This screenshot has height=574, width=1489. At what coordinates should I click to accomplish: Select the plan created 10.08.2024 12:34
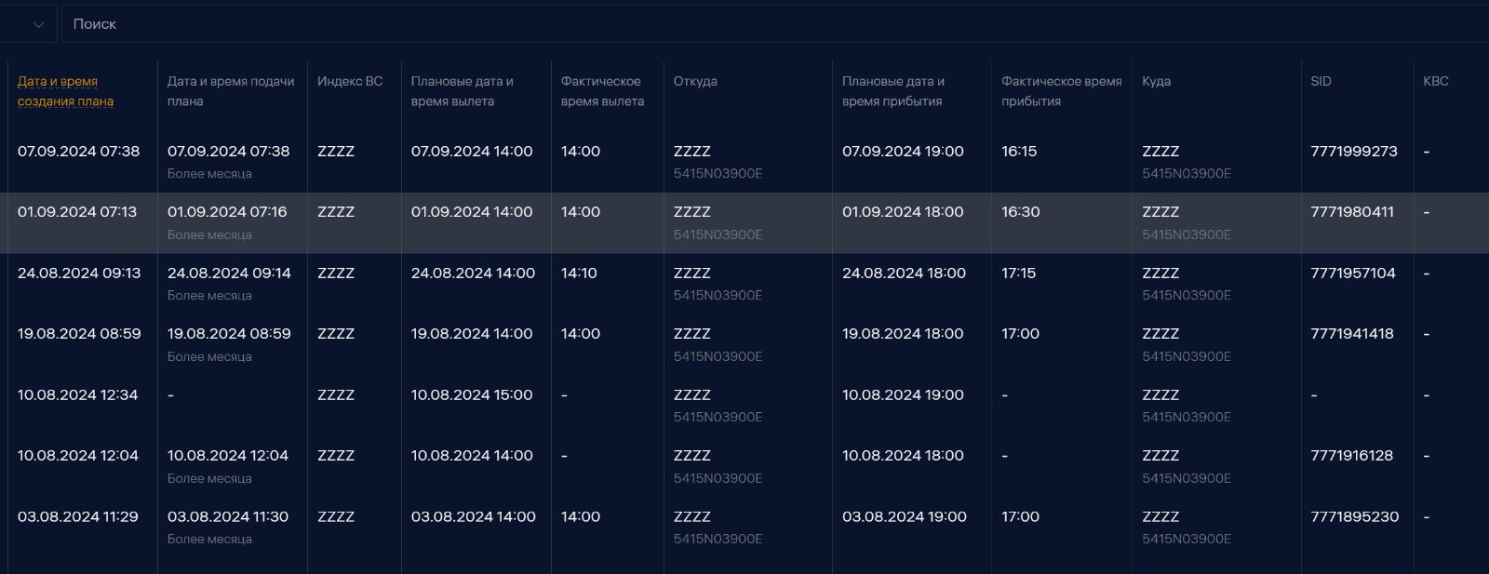[744, 406]
